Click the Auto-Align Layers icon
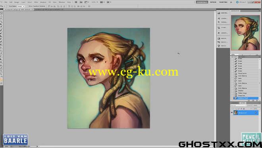The width and height of the screenshot is (262, 148). 89,6
